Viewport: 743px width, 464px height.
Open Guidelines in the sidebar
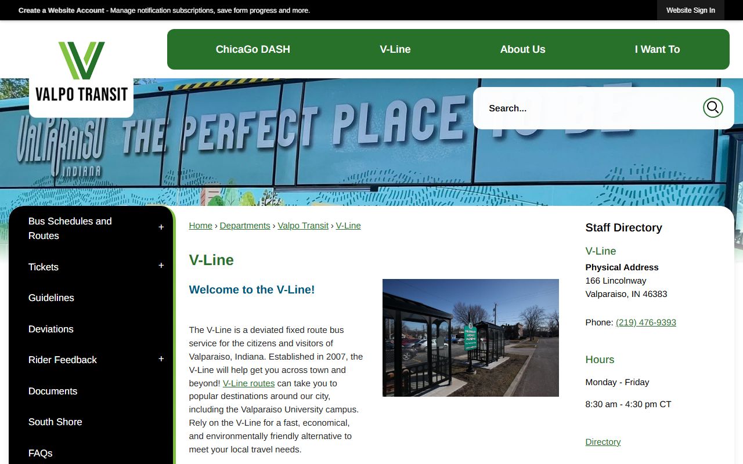(51, 298)
